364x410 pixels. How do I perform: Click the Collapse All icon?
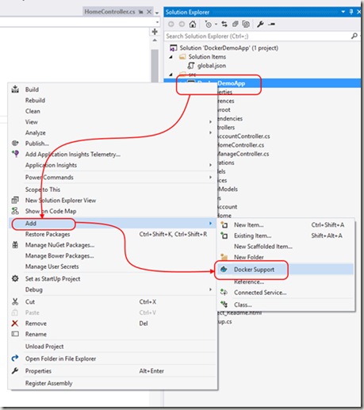coord(236,24)
